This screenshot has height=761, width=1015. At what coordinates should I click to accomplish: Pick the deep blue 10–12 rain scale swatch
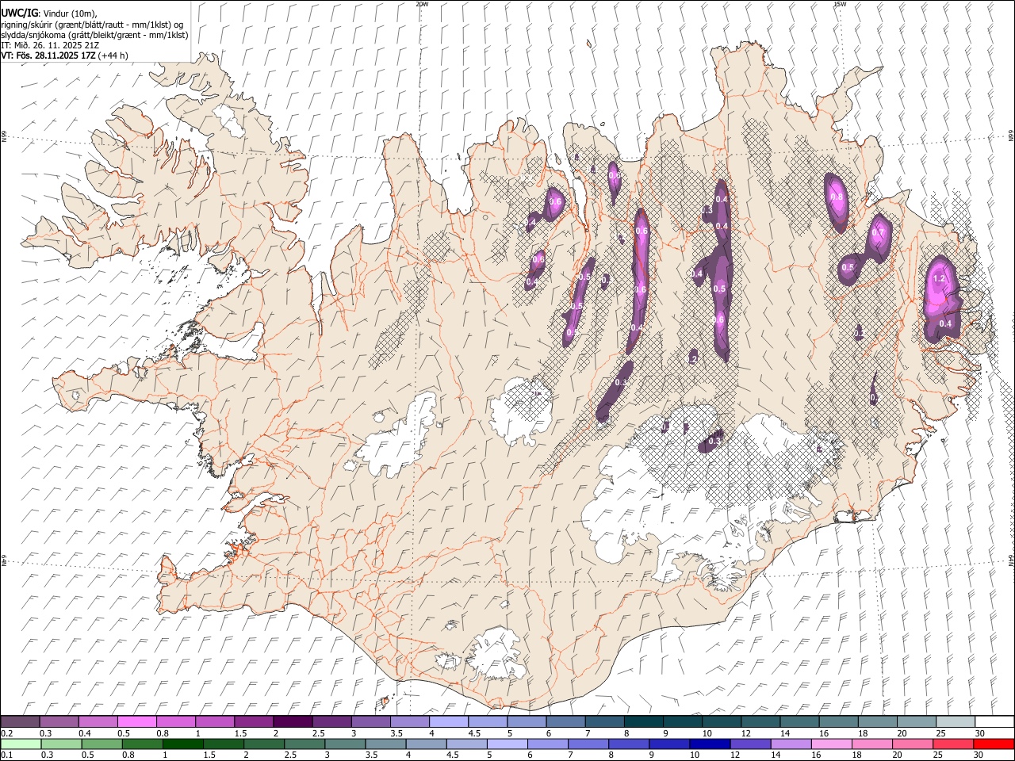710,744
